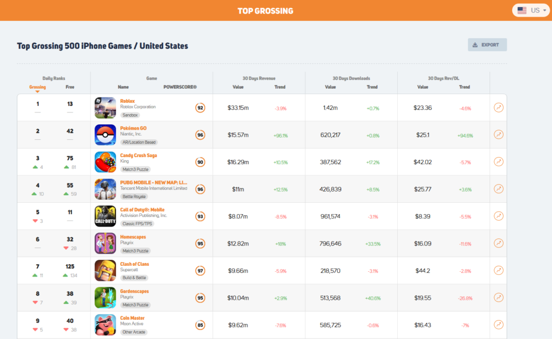Click the Pokémon GO POWERSCORE 96 badge

click(x=201, y=135)
